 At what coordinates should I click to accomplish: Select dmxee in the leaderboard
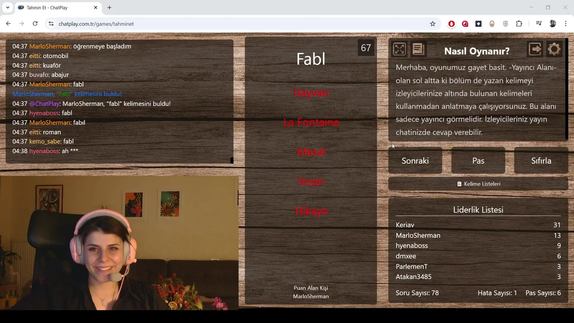click(478, 256)
